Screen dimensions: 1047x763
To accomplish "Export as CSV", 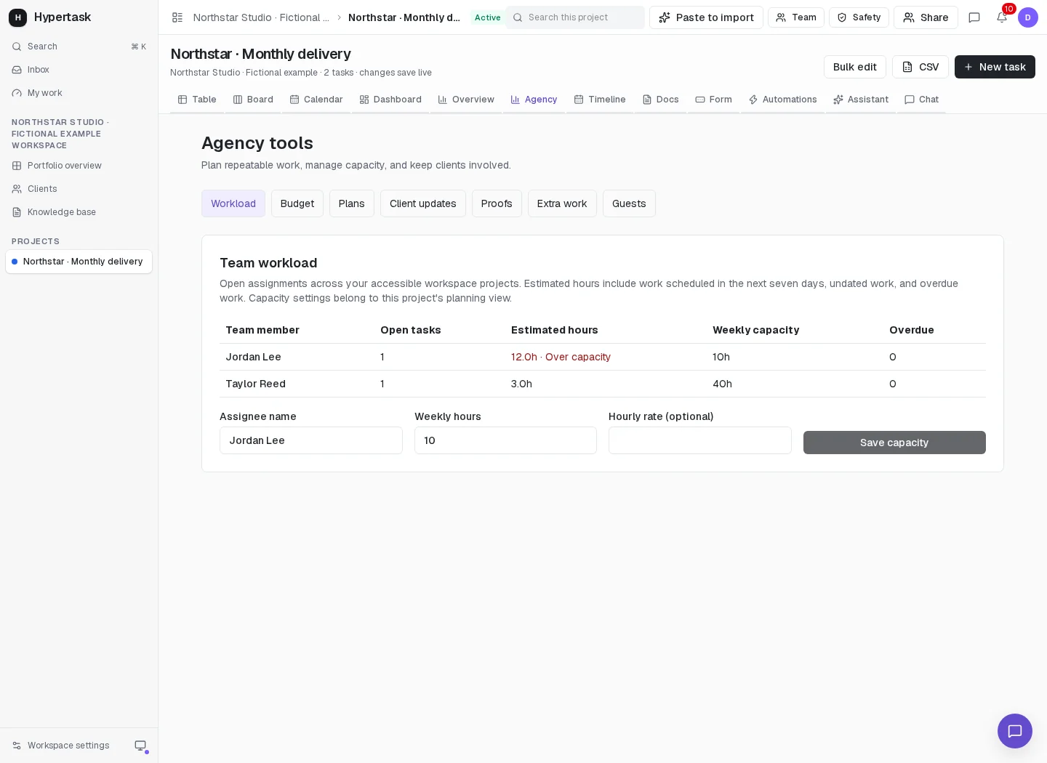I will [x=920, y=67].
